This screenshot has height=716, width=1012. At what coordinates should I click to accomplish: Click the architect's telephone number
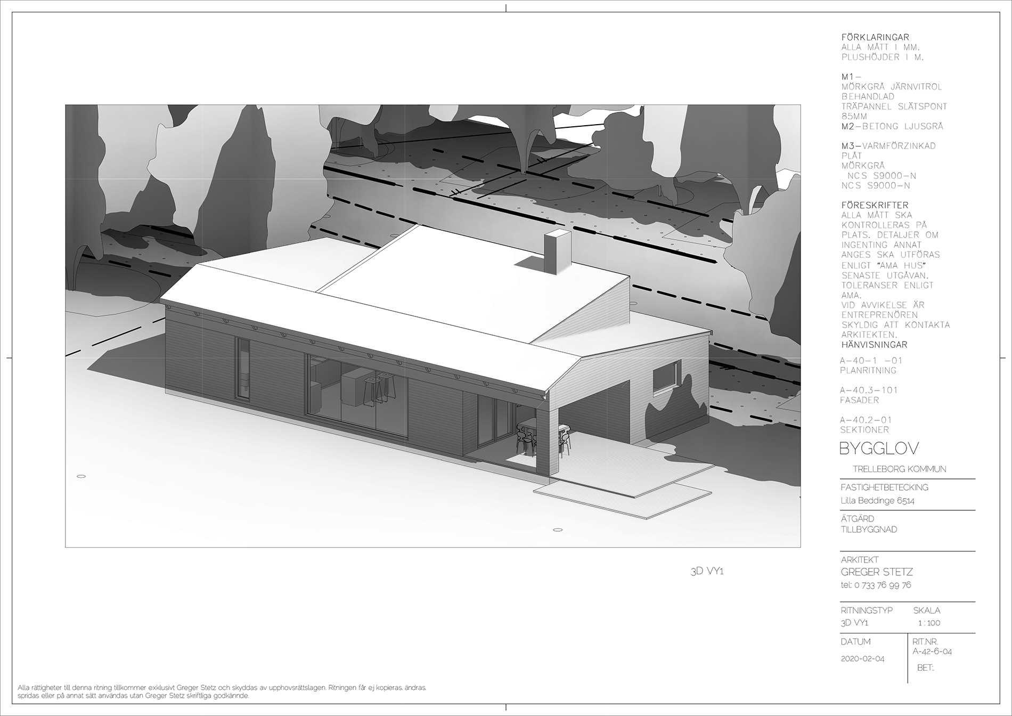(x=875, y=585)
